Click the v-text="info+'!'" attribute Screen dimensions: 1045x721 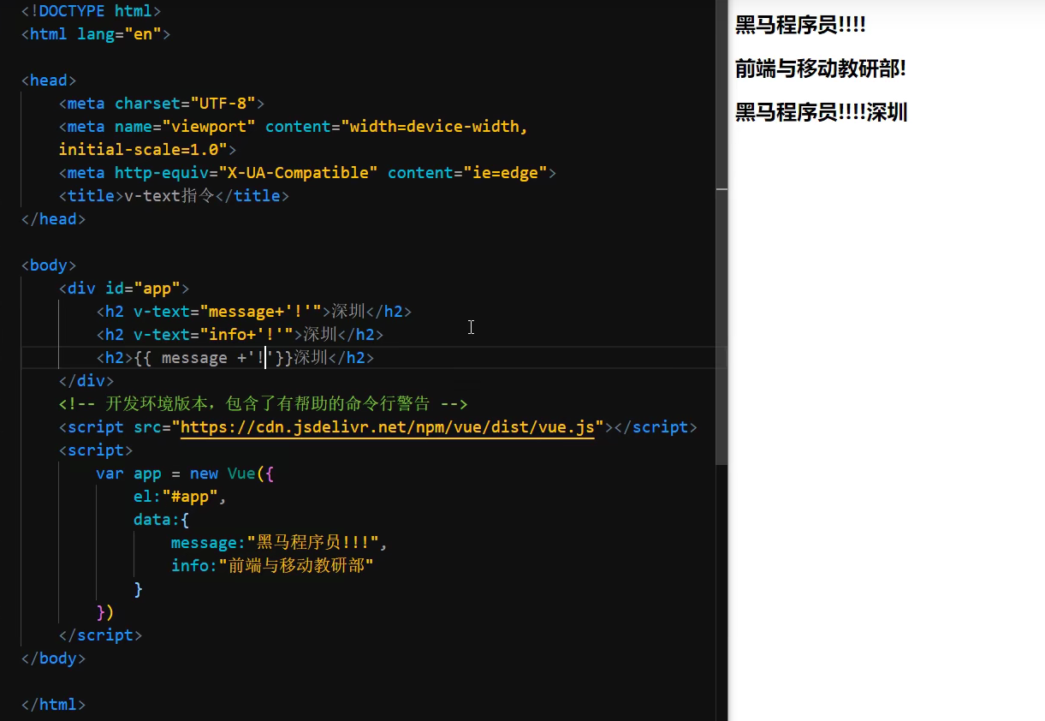click(x=213, y=335)
